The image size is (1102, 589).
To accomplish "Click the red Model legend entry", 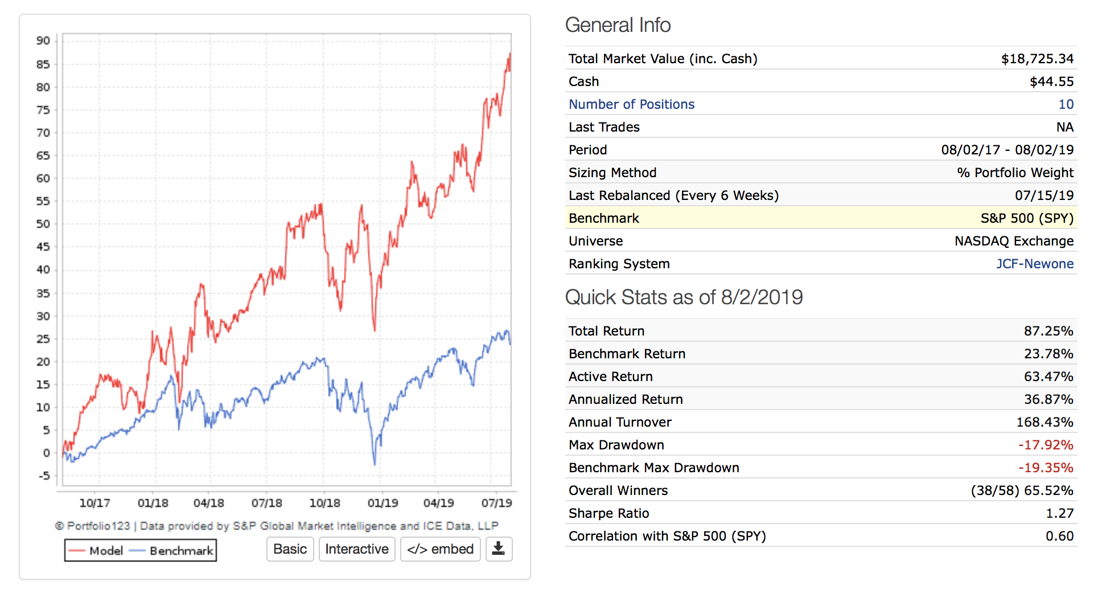I will point(94,551).
